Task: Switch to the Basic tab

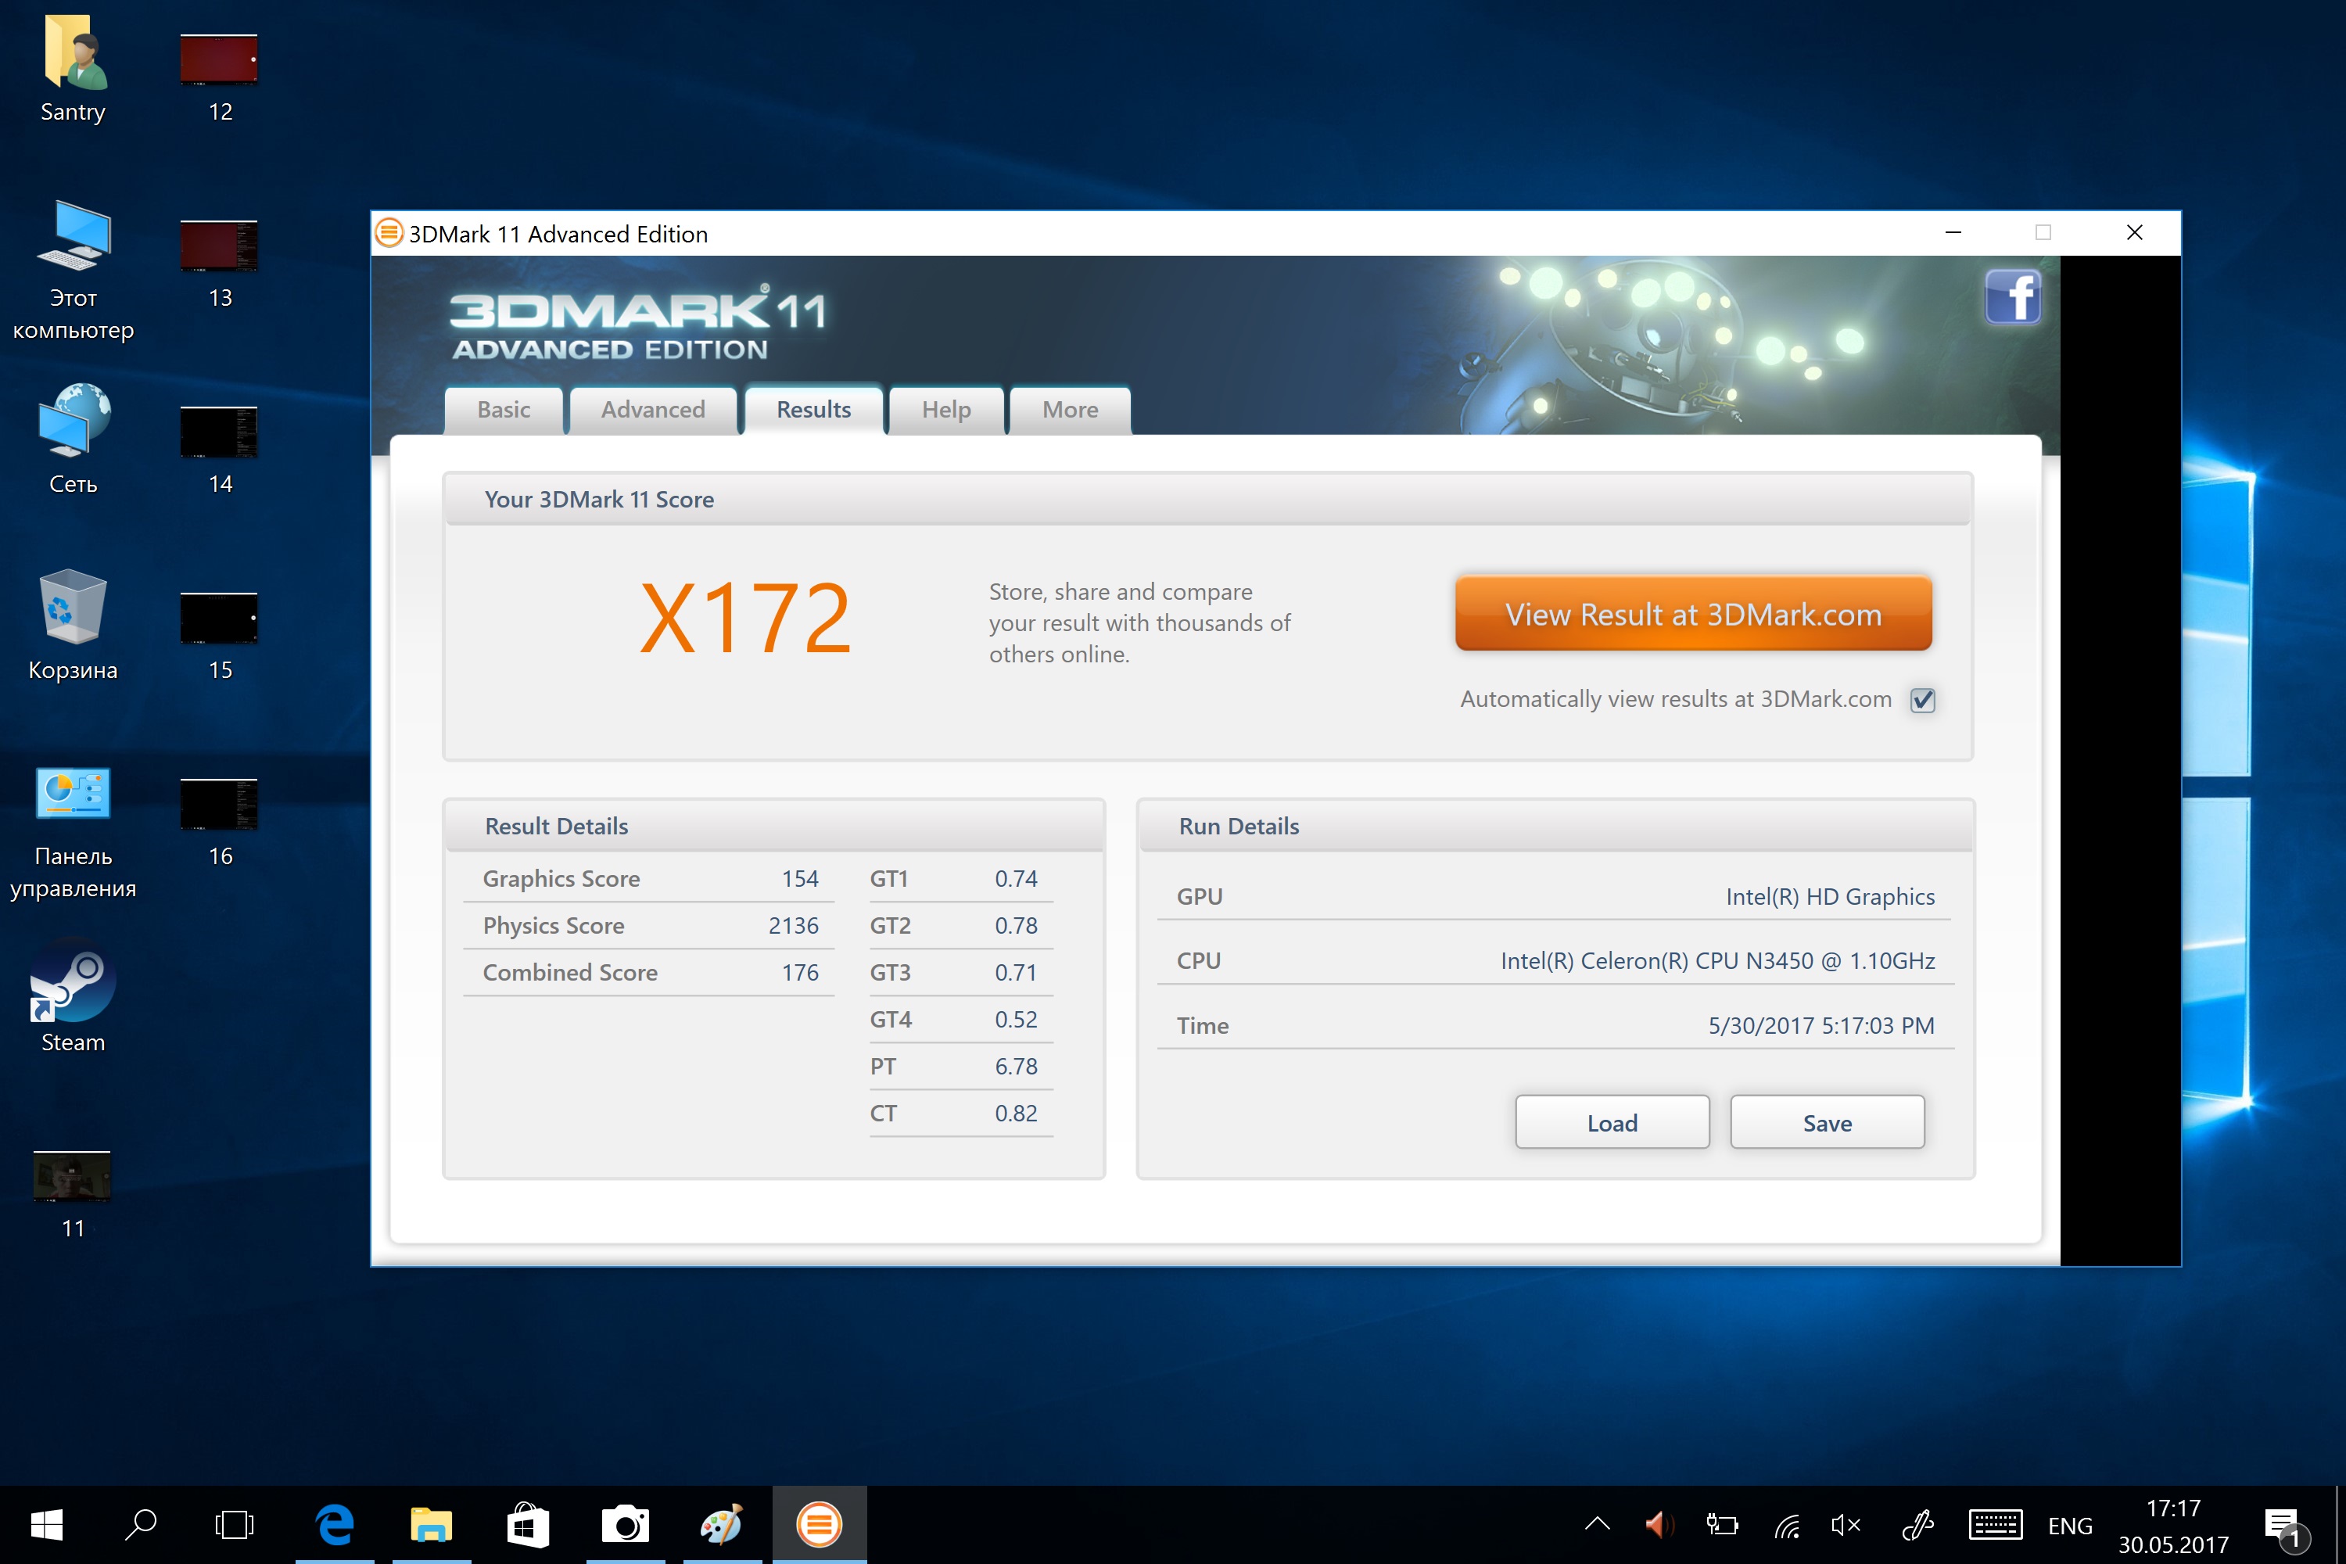Action: pyautogui.click(x=504, y=410)
